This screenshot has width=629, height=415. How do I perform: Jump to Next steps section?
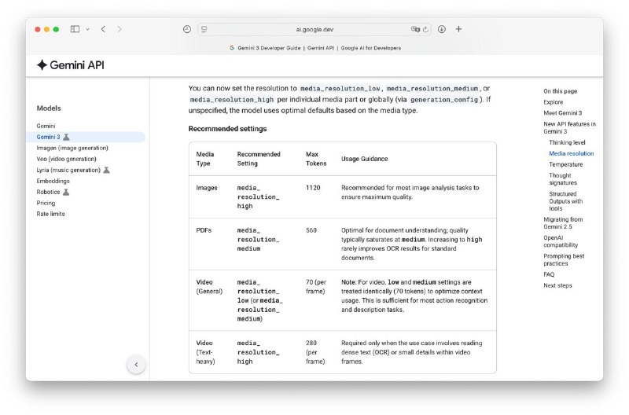click(557, 285)
